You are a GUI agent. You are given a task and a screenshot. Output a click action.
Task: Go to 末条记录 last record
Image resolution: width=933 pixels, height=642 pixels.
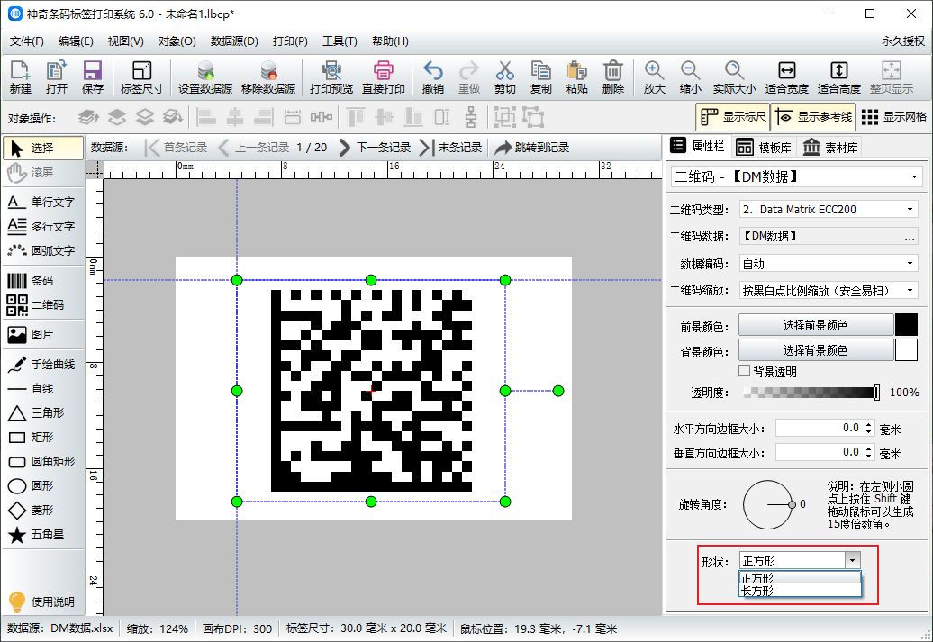pos(450,147)
